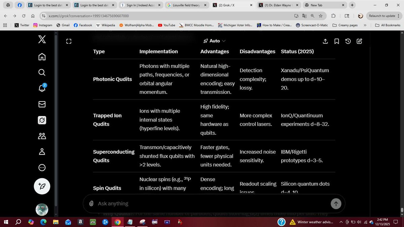
Task: Open Messages envelope in X sidebar
Action: coord(42,104)
